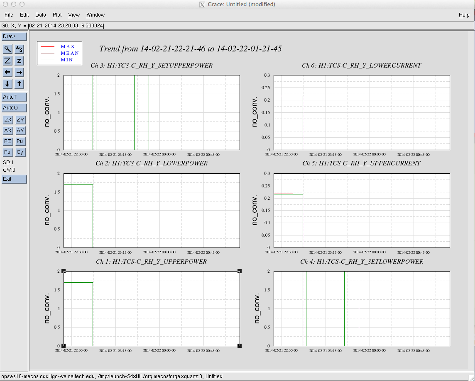475x381 pixels.
Task: Select the Ch 4 SETLOWERPOWER graph area
Action: (362, 308)
